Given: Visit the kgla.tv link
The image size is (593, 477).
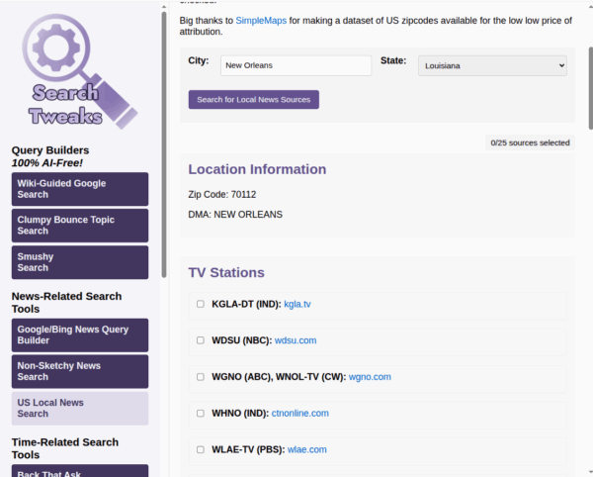Looking at the screenshot, I should click(x=297, y=304).
